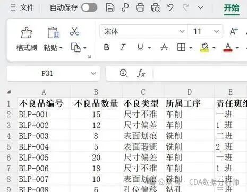247x192 pixels.
Task: Click the 不良品数量 header cell
Action: tap(96, 103)
